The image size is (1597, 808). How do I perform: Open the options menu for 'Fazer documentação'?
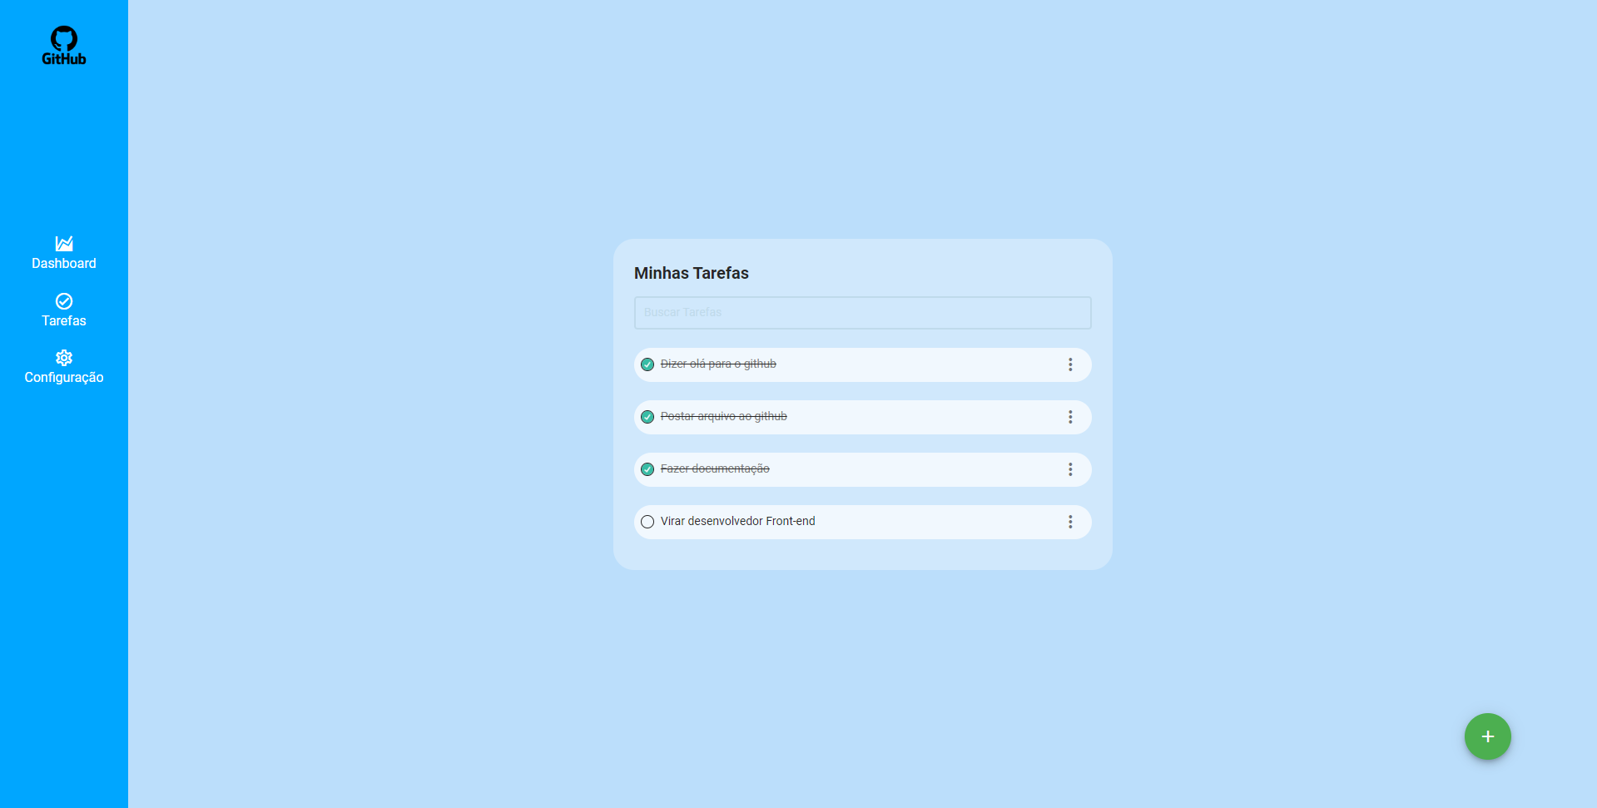coord(1070,469)
